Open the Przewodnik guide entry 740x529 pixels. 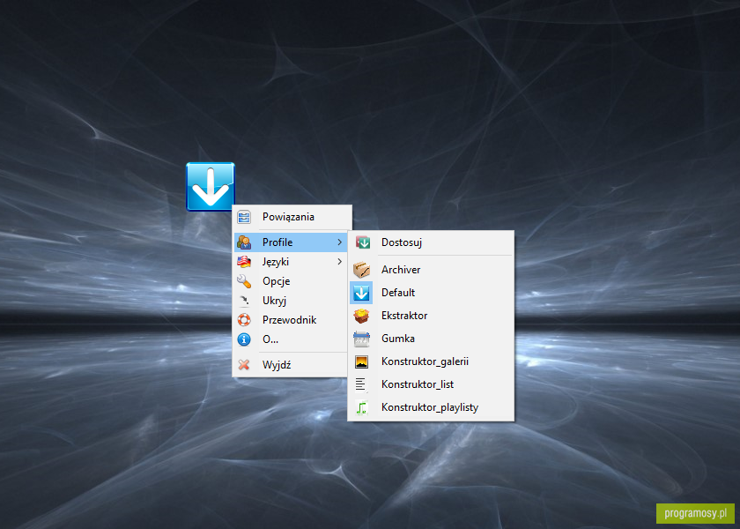[292, 320]
